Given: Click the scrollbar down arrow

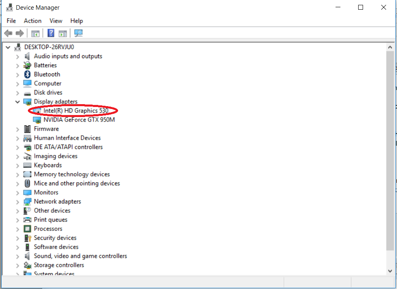Looking at the screenshot, I should coord(390,271).
